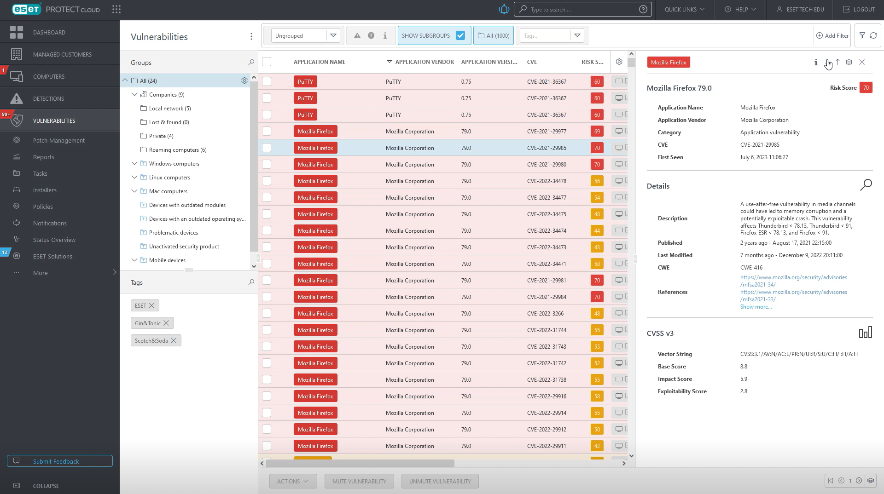Click the notification bell icon
Image resolution: width=884 pixels, height=494 pixels.
coord(504,9)
